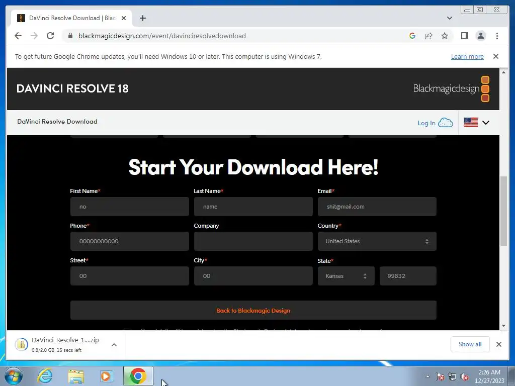This screenshot has width=515, height=386.
Task: Click the Phone field
Action: (129, 241)
